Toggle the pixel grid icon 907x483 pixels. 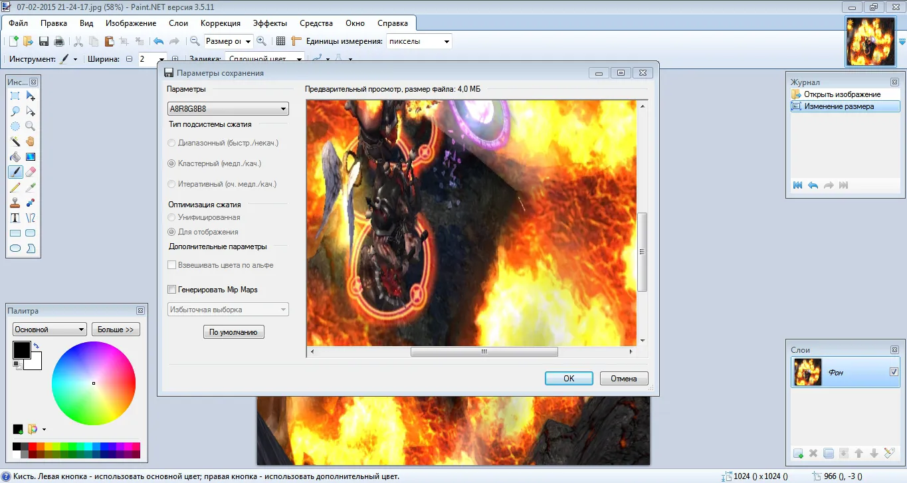(280, 41)
